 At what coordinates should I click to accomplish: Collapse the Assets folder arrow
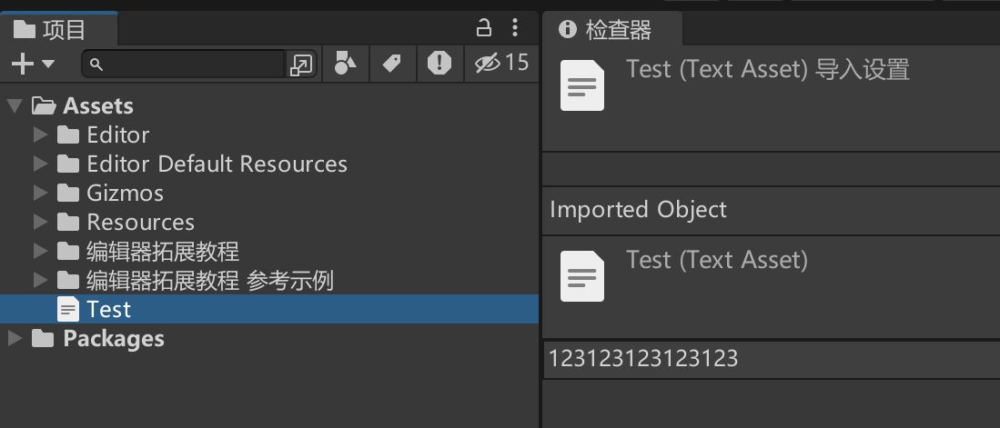click(x=14, y=106)
